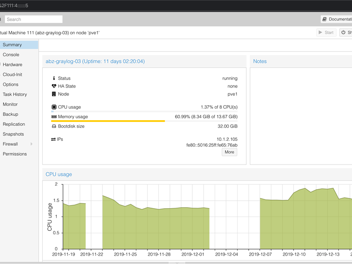
Task: Focus the Search input field
Action: [x=33, y=19]
